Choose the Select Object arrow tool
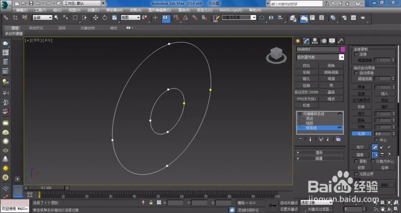401x213 pixels. [x=56, y=18]
